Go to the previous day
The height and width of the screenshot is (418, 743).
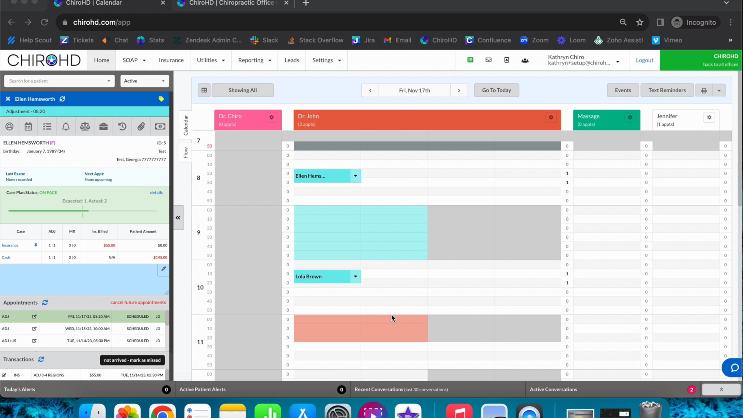pyautogui.click(x=370, y=90)
